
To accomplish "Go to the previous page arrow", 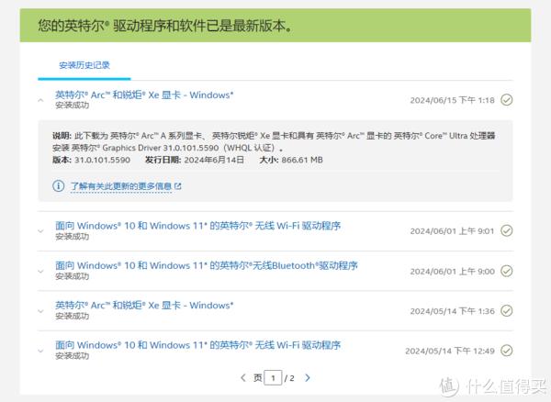I will [242, 377].
